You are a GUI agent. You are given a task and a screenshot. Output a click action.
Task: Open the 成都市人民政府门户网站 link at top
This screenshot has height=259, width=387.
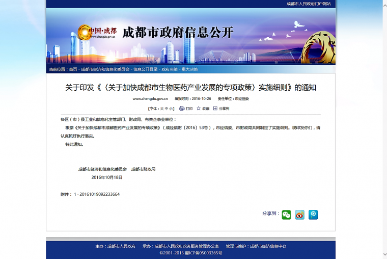click(309, 4)
